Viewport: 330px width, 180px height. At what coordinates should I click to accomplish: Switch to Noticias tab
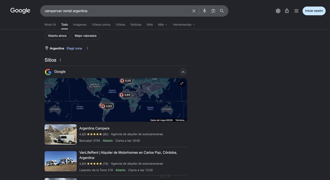(x=136, y=25)
